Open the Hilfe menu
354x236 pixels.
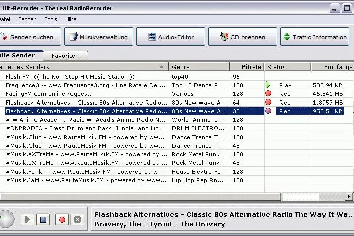(71, 19)
